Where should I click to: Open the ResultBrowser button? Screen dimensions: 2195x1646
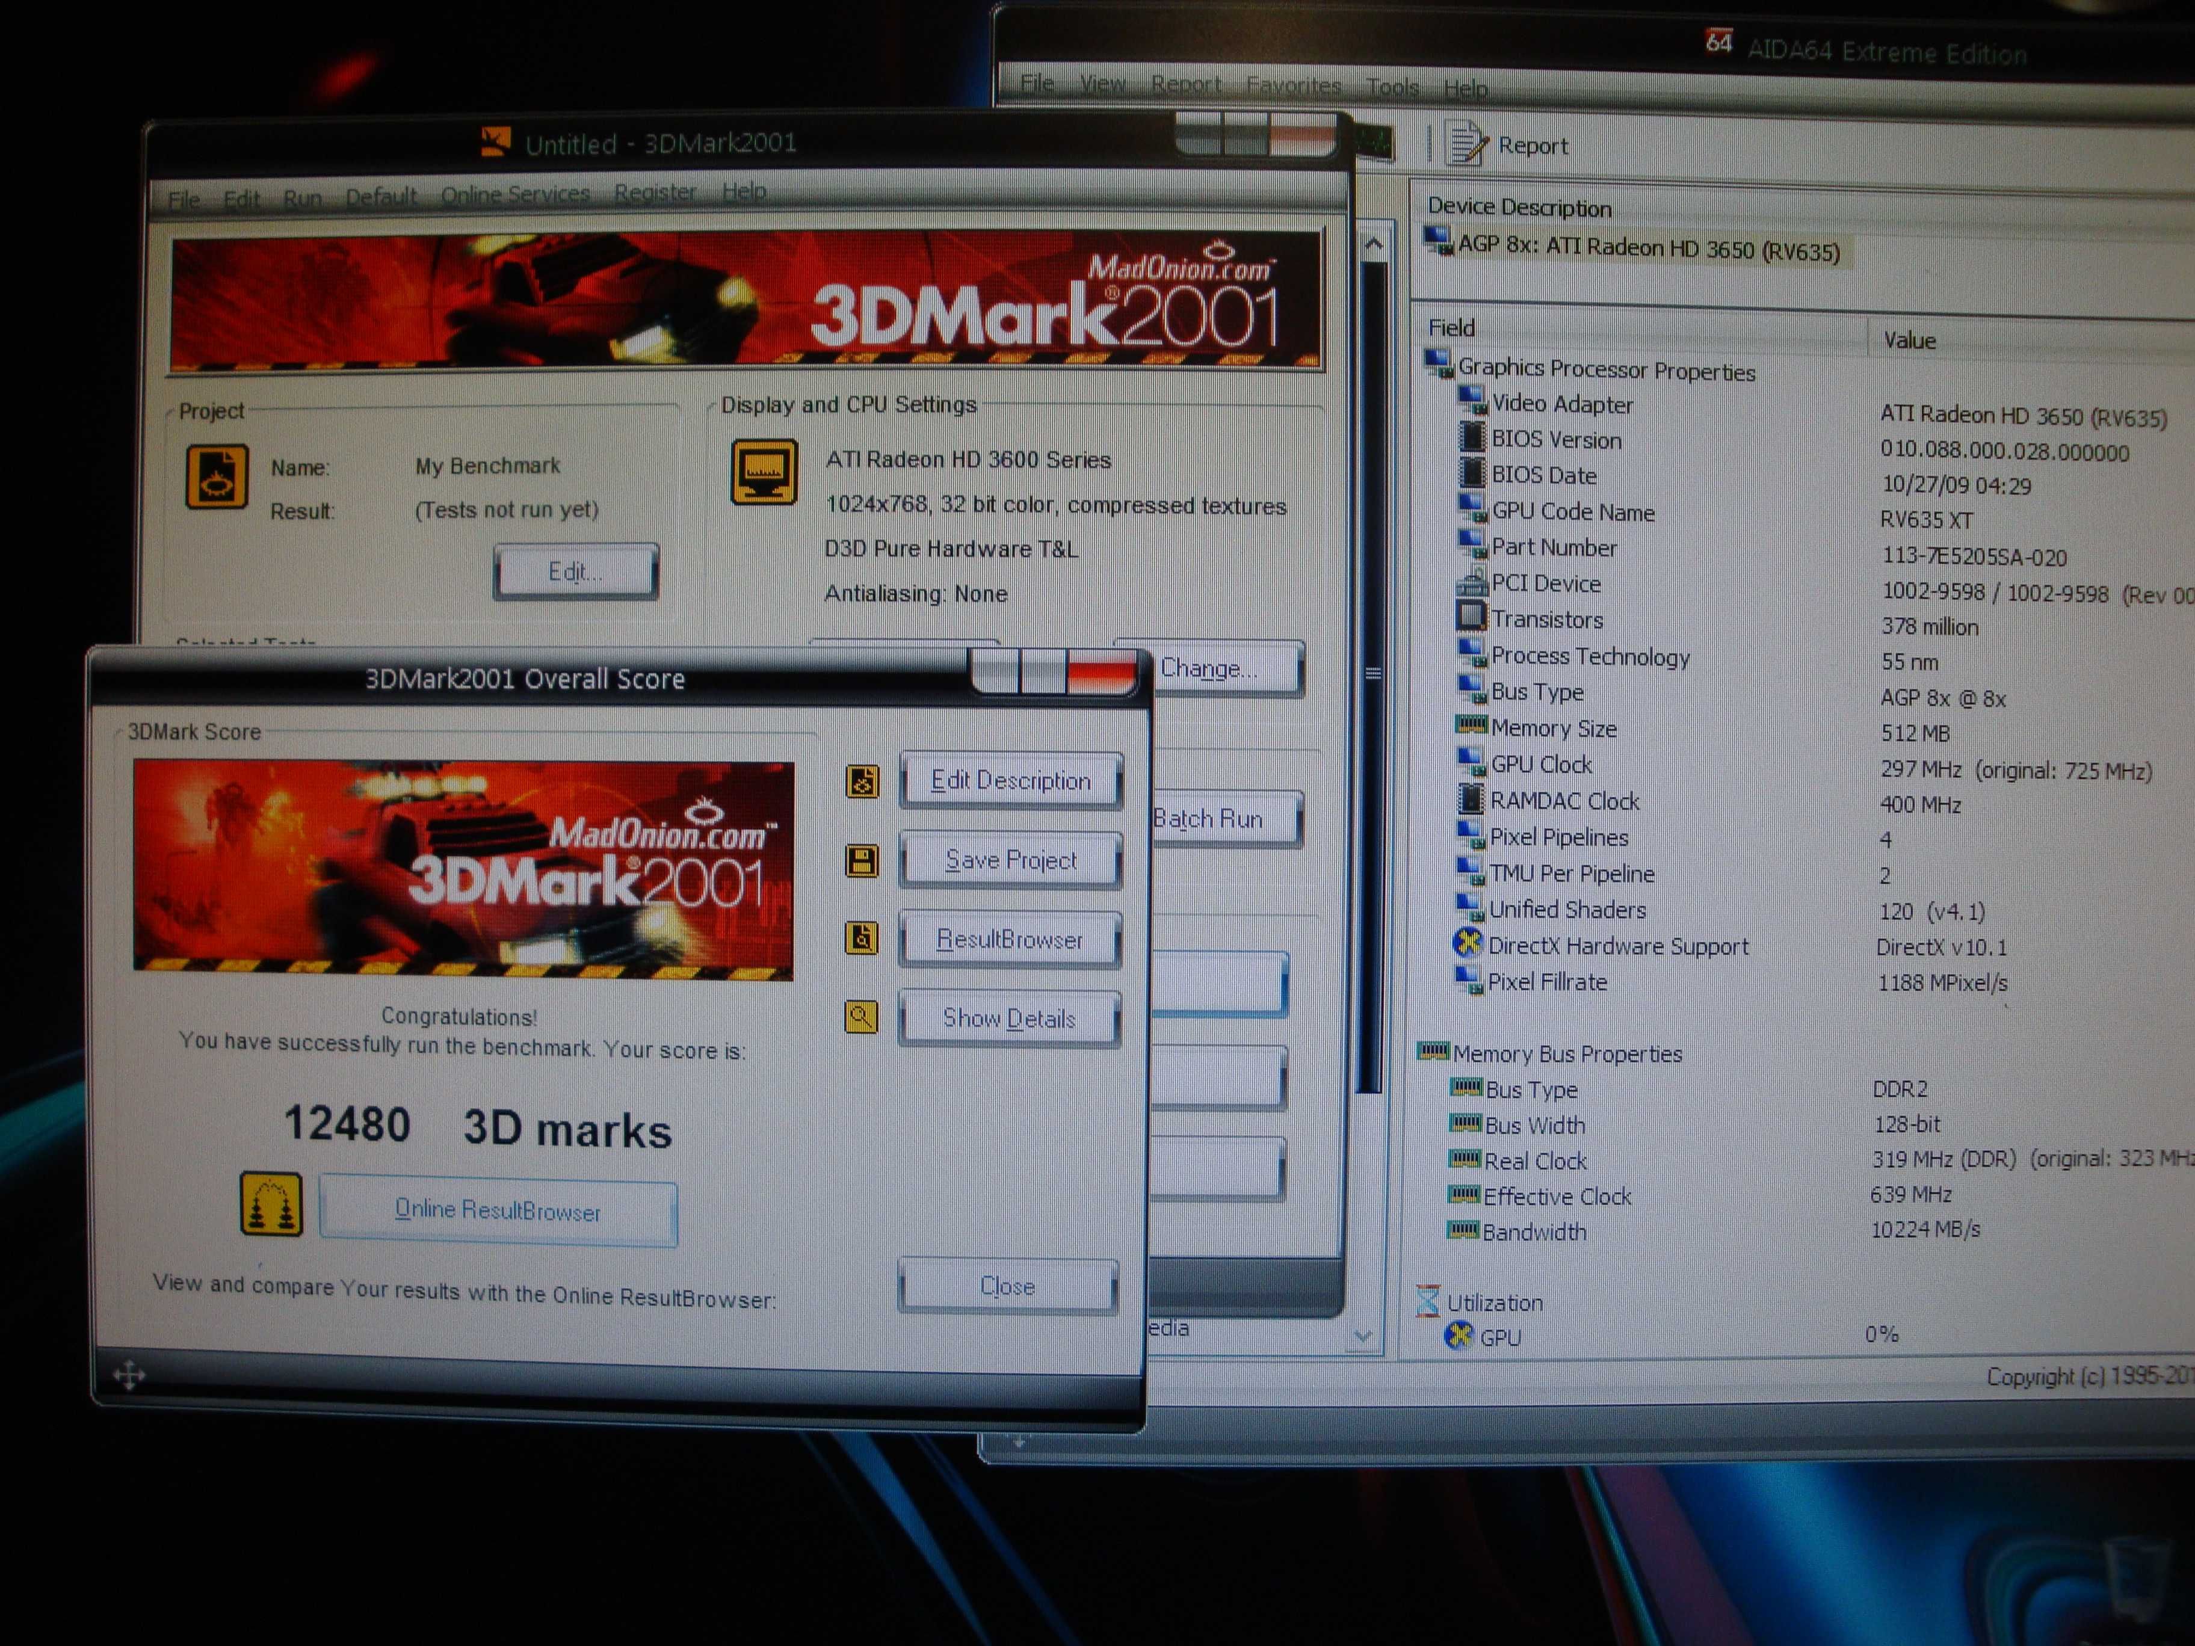click(1010, 940)
